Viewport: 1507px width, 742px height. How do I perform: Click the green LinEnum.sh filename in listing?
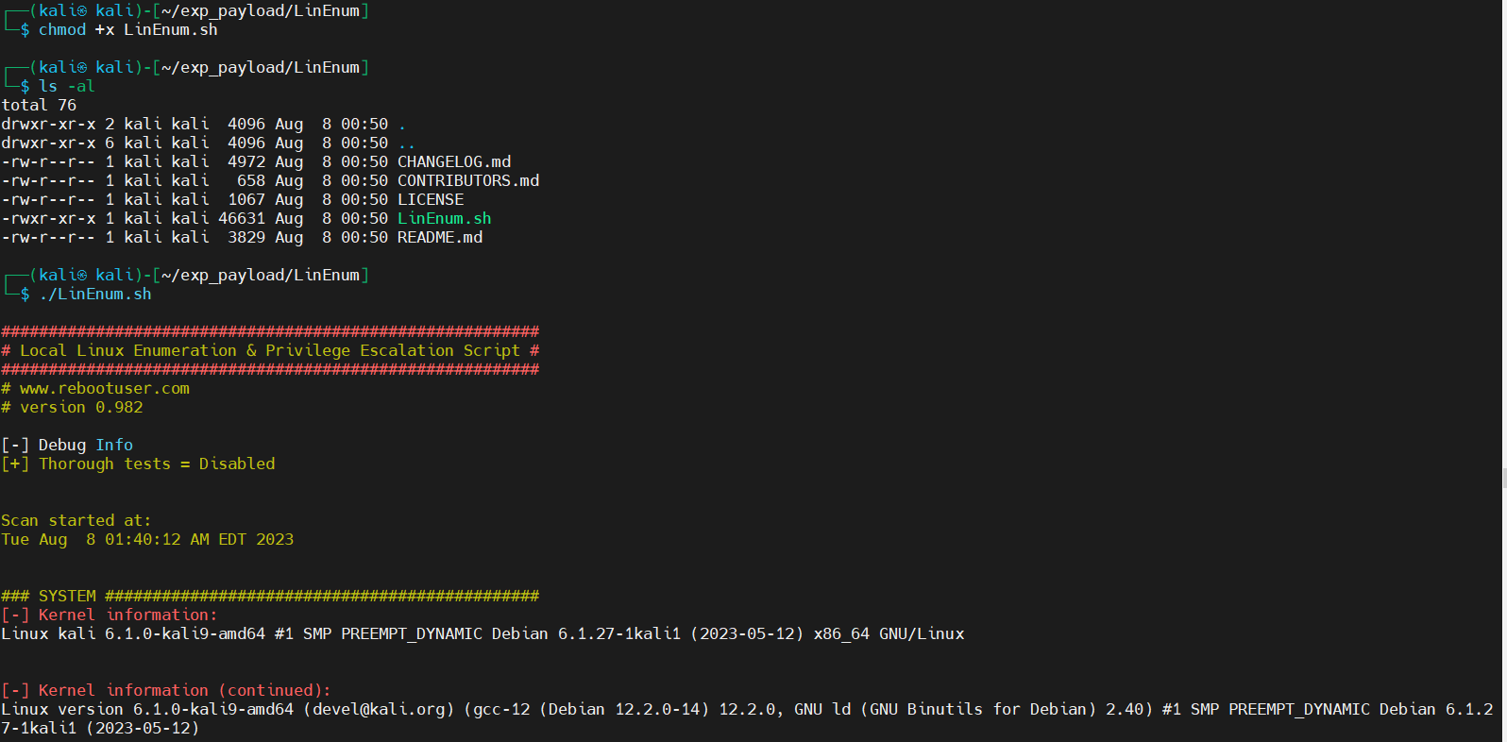tap(444, 218)
